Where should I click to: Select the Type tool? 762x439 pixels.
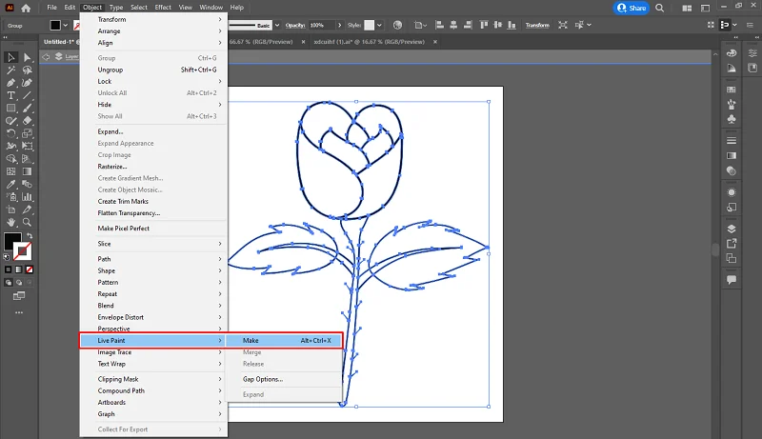click(x=10, y=95)
